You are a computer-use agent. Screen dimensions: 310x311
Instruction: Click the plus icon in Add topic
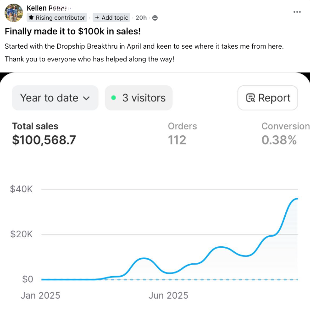pyautogui.click(x=97, y=17)
